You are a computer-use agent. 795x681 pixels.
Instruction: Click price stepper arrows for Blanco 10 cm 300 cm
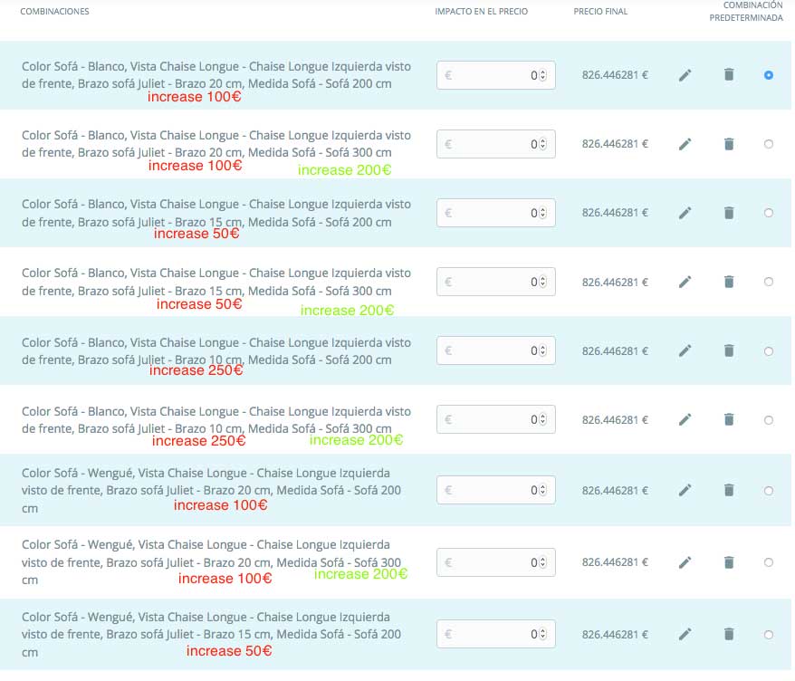pos(542,419)
